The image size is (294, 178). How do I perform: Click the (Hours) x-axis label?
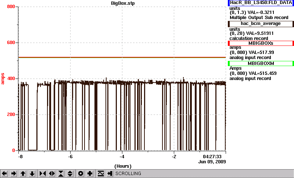[x=123, y=166]
